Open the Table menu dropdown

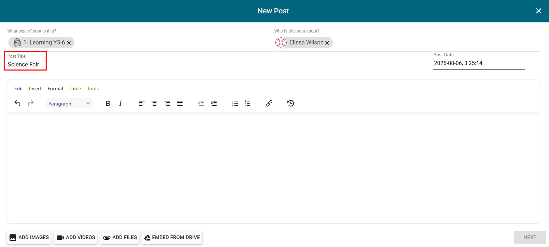click(x=75, y=88)
